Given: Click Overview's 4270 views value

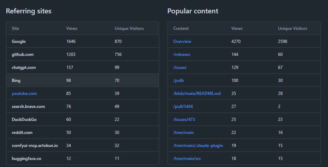Looking at the screenshot, I should click(236, 41).
